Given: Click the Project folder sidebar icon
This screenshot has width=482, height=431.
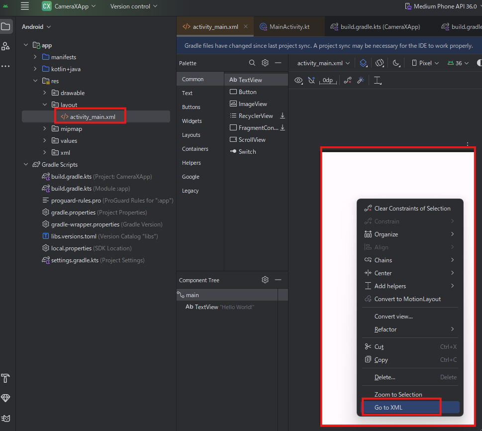Looking at the screenshot, I should (x=5, y=26).
